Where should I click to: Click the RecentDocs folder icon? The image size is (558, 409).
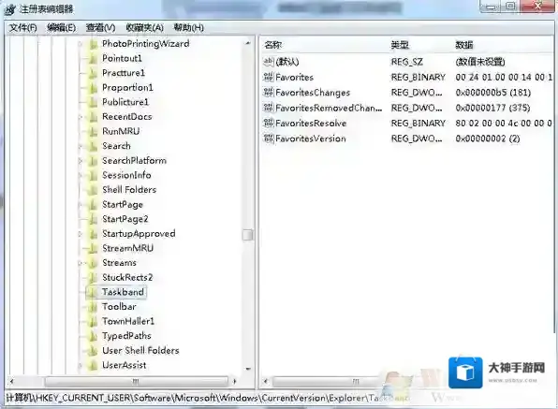[93, 117]
